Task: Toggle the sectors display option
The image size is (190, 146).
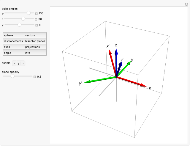Action: click(x=35, y=35)
